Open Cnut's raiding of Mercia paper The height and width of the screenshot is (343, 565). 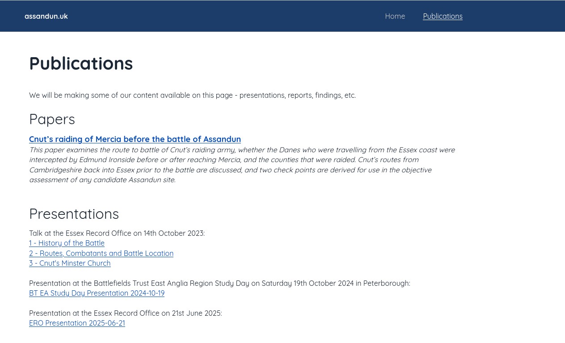click(135, 139)
